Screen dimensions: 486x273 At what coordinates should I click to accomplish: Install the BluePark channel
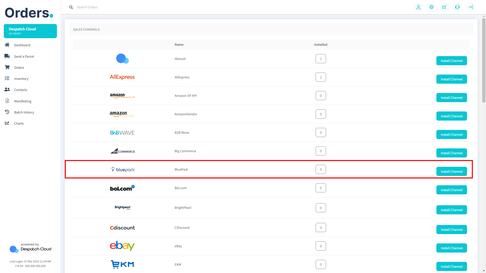point(452,171)
